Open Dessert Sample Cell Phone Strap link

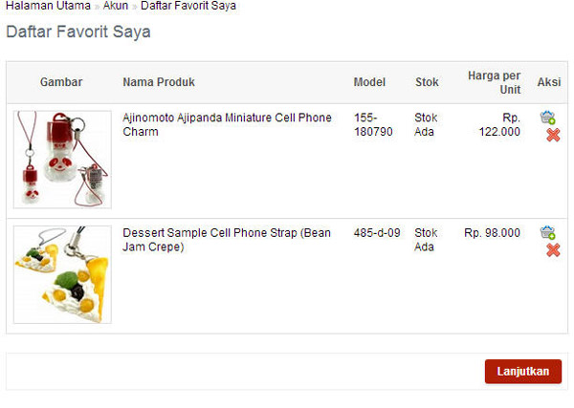click(x=226, y=239)
